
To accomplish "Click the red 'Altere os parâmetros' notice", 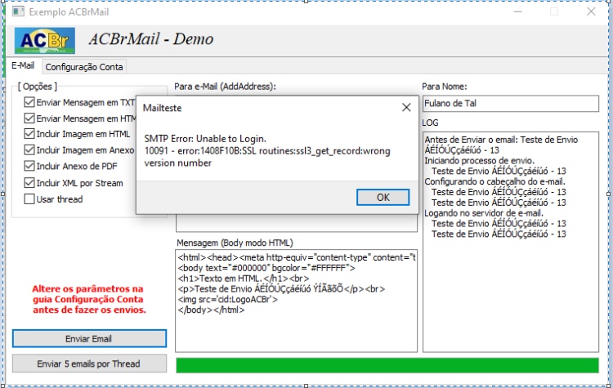I will point(89,299).
